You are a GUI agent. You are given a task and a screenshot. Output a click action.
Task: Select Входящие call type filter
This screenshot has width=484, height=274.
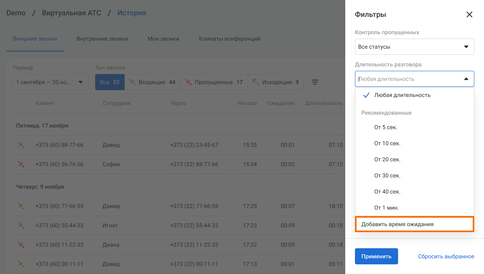(152, 82)
